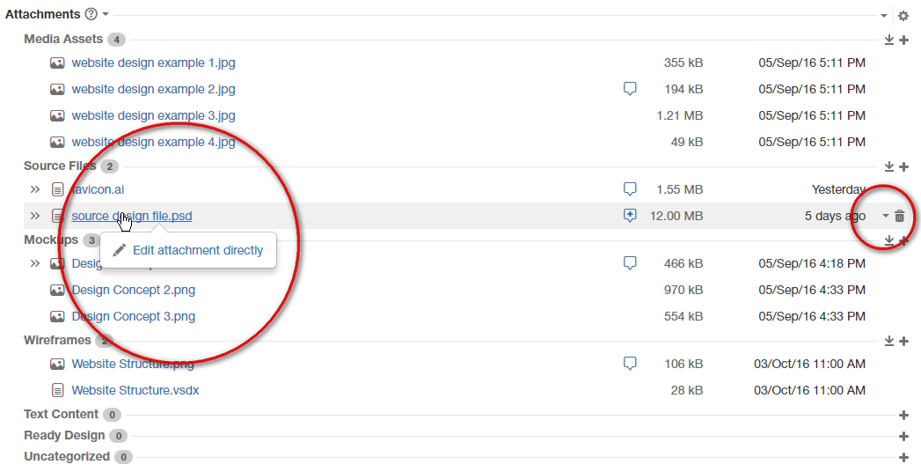Download all Media Assets attachments

coord(889,41)
